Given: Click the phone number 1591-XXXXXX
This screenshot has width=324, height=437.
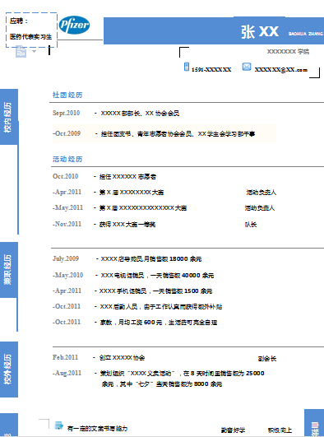Looking at the screenshot, I should click(211, 70).
